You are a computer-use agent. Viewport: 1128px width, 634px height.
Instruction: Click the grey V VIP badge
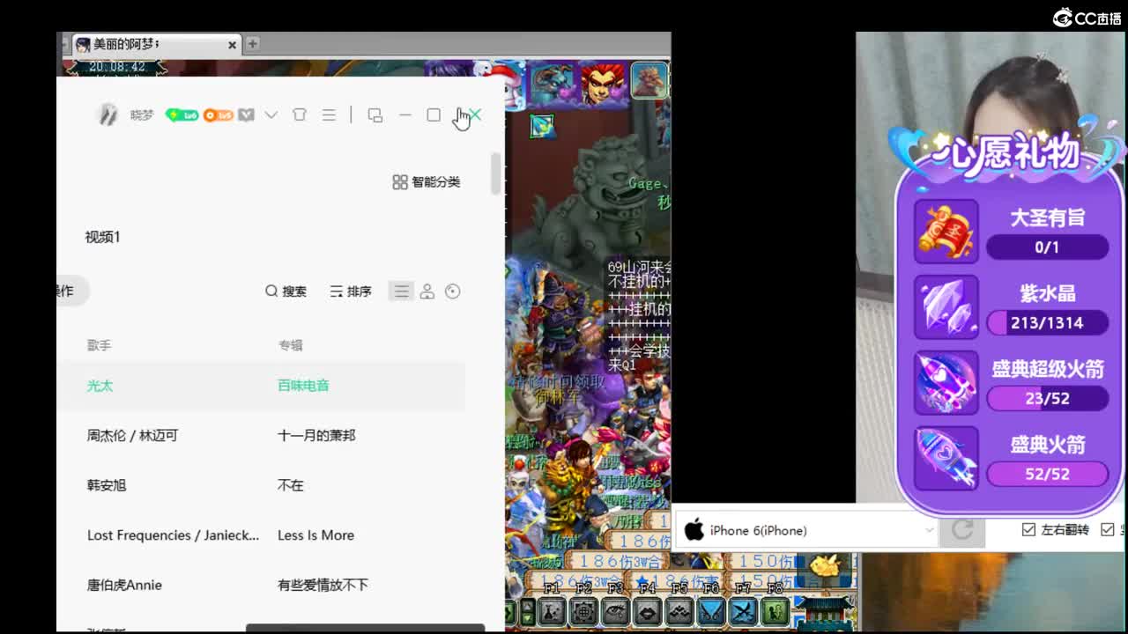(x=246, y=115)
